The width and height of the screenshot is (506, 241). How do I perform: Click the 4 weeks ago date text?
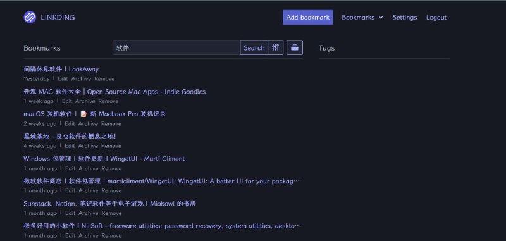pyautogui.click(x=40, y=146)
